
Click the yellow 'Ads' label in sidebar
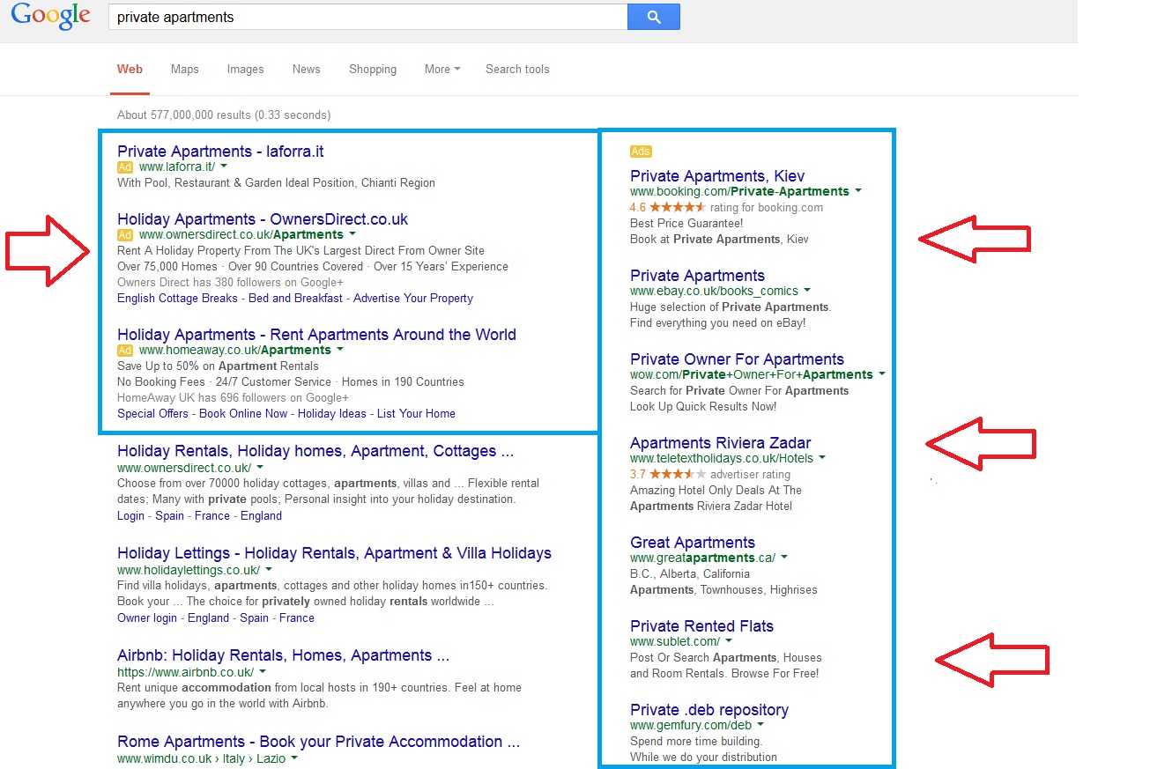pyautogui.click(x=641, y=152)
